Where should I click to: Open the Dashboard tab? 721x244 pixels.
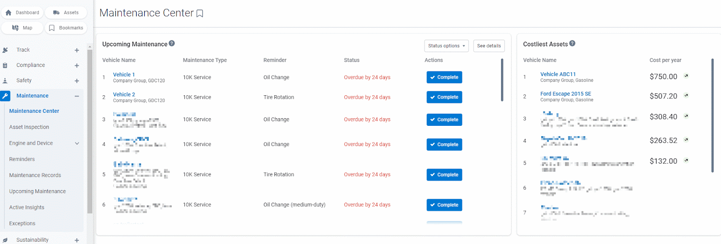pyautogui.click(x=23, y=13)
